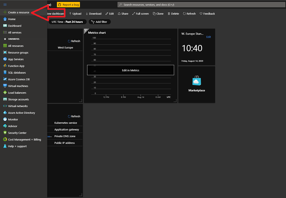Click the Security Center shield icon
This screenshot has height=198, width=286.
point(5,133)
